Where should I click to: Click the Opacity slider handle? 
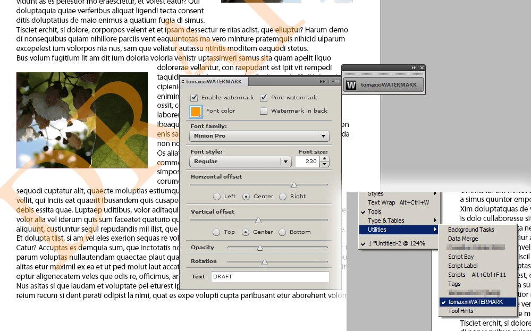click(260, 248)
